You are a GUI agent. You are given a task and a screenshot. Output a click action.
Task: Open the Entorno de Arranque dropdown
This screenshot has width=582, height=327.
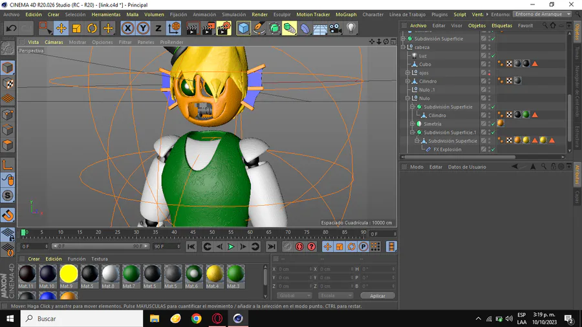click(x=543, y=14)
